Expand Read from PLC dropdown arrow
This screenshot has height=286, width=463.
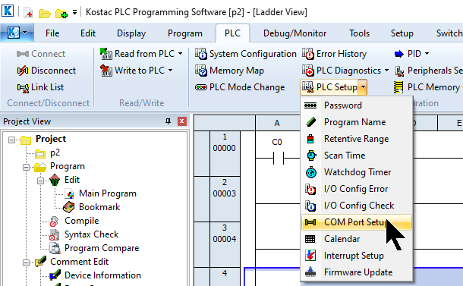(x=180, y=54)
